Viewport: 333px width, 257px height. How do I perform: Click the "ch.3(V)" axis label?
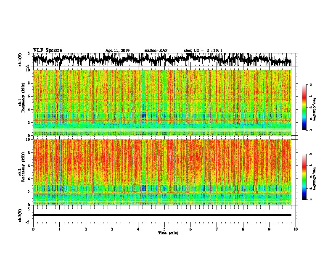click(20, 215)
